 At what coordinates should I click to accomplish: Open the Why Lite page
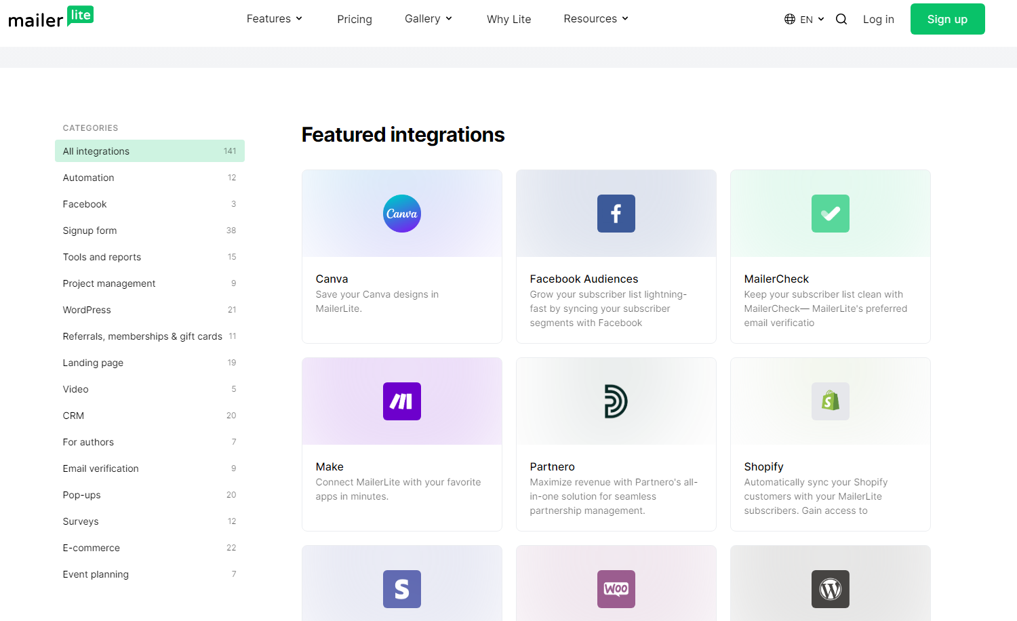pyautogui.click(x=509, y=19)
